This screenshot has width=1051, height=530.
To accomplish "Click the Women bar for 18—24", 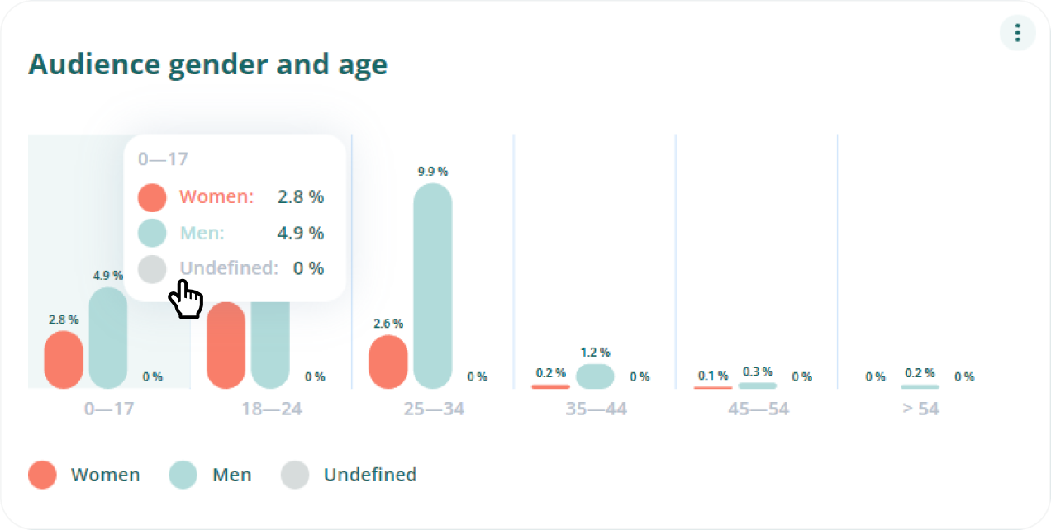I will 226,345.
